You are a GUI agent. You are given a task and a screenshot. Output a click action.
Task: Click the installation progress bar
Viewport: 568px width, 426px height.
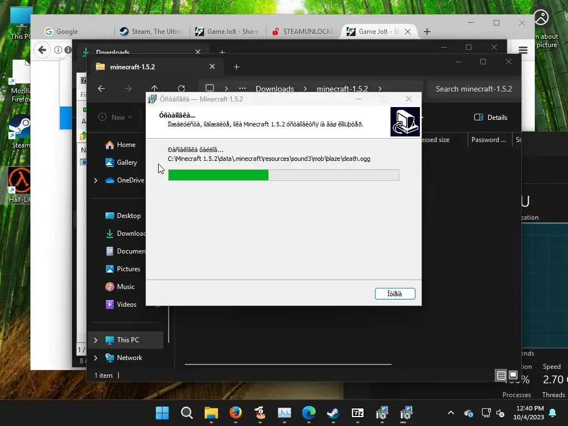pyautogui.click(x=283, y=175)
